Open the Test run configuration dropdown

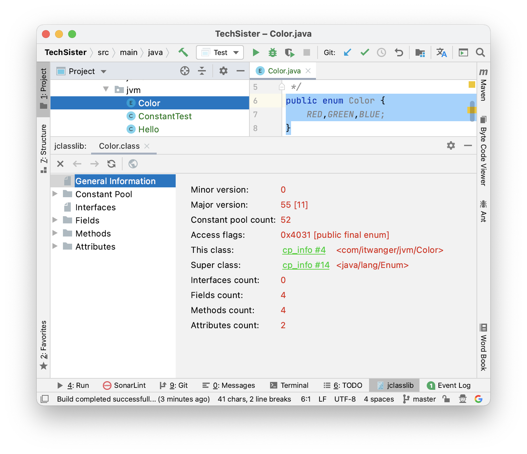220,52
